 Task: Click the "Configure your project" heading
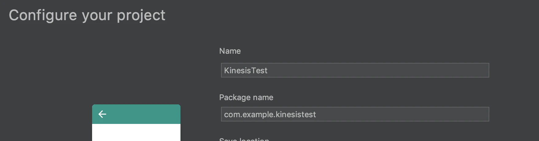87,15
